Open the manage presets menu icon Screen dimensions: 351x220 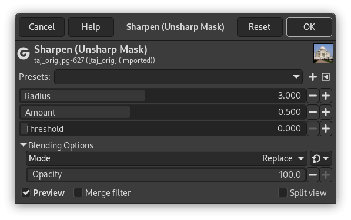click(326, 77)
